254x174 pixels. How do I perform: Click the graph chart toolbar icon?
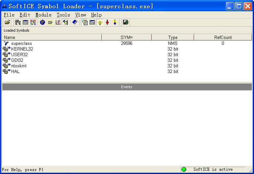point(58,22)
